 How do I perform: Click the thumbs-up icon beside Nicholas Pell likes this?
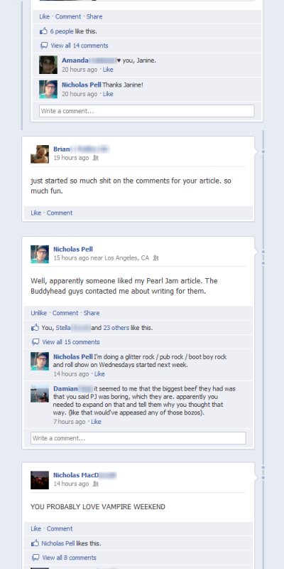point(35,543)
